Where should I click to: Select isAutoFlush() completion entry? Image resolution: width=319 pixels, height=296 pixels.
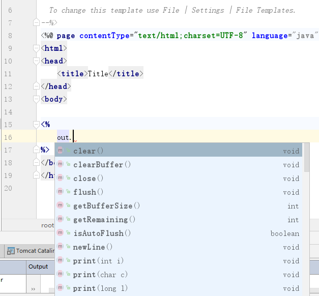click(x=179, y=233)
